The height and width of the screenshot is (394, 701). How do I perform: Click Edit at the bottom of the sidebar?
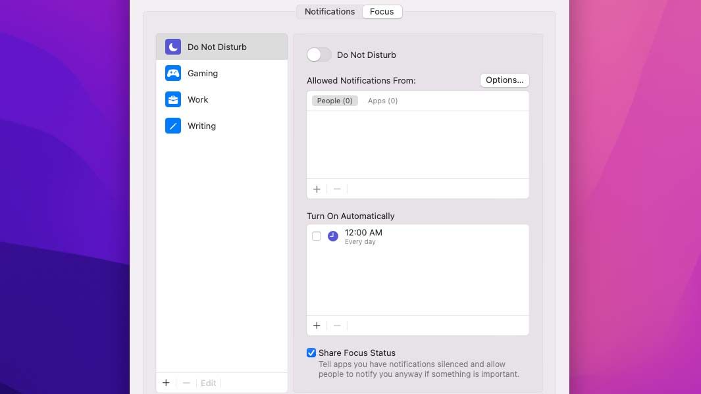coord(208,382)
